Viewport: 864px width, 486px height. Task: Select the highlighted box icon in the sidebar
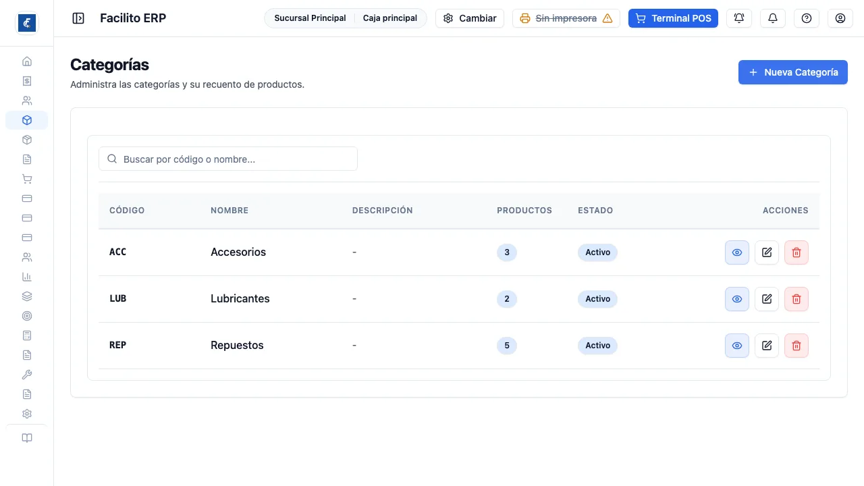[x=27, y=120]
